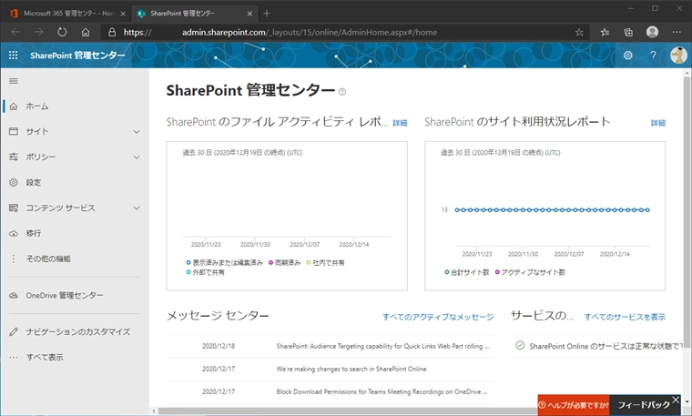This screenshot has width=692, height=416.
Task: Click the pencil icon for ナビゲーションのカスタマイズ
Action: (14, 331)
